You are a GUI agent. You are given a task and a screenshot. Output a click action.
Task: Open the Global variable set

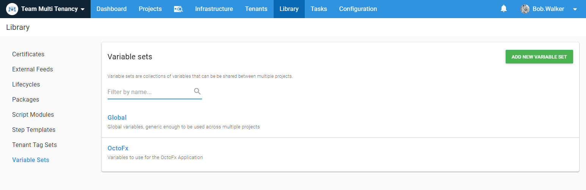pos(117,117)
